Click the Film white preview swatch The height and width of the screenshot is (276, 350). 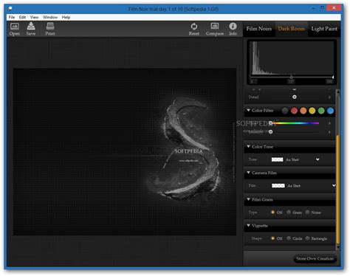pyautogui.click(x=278, y=185)
